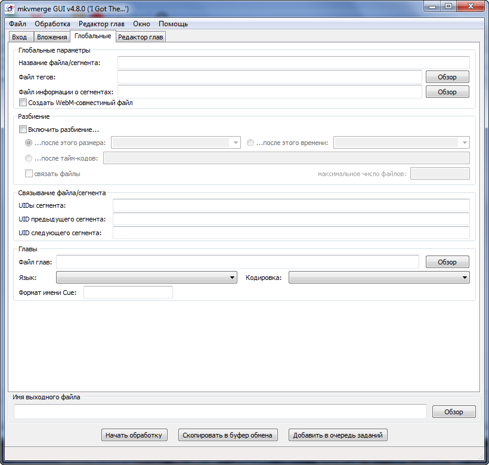This screenshot has height=465, width=489.
Task: Close the mkvmerge GUI window
Action: (x=471, y=6)
